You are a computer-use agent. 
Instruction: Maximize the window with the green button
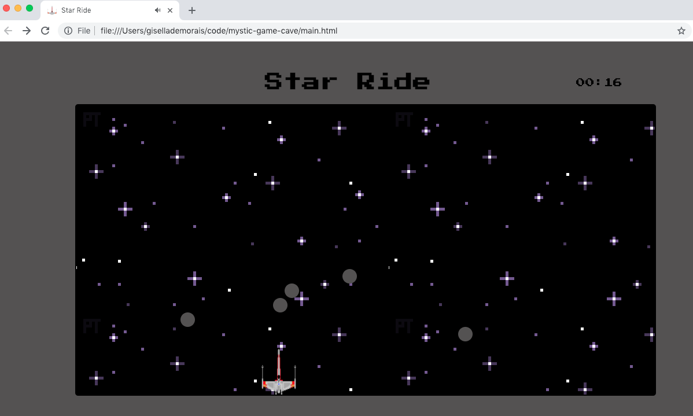30,8
